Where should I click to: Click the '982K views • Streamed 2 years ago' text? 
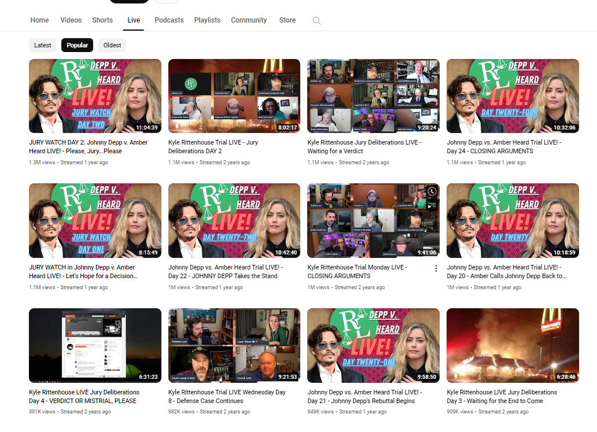209,412
